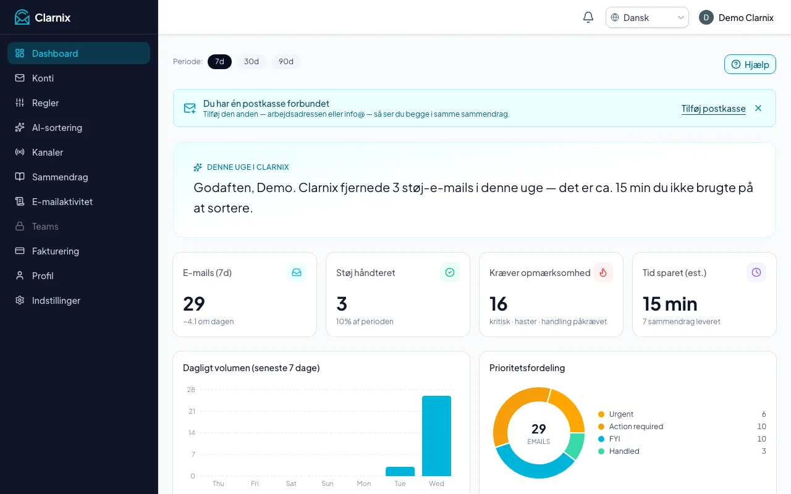This screenshot has width=791, height=494.
Task: Click the inbox icon on E-mails (7d) card
Action: click(x=297, y=272)
